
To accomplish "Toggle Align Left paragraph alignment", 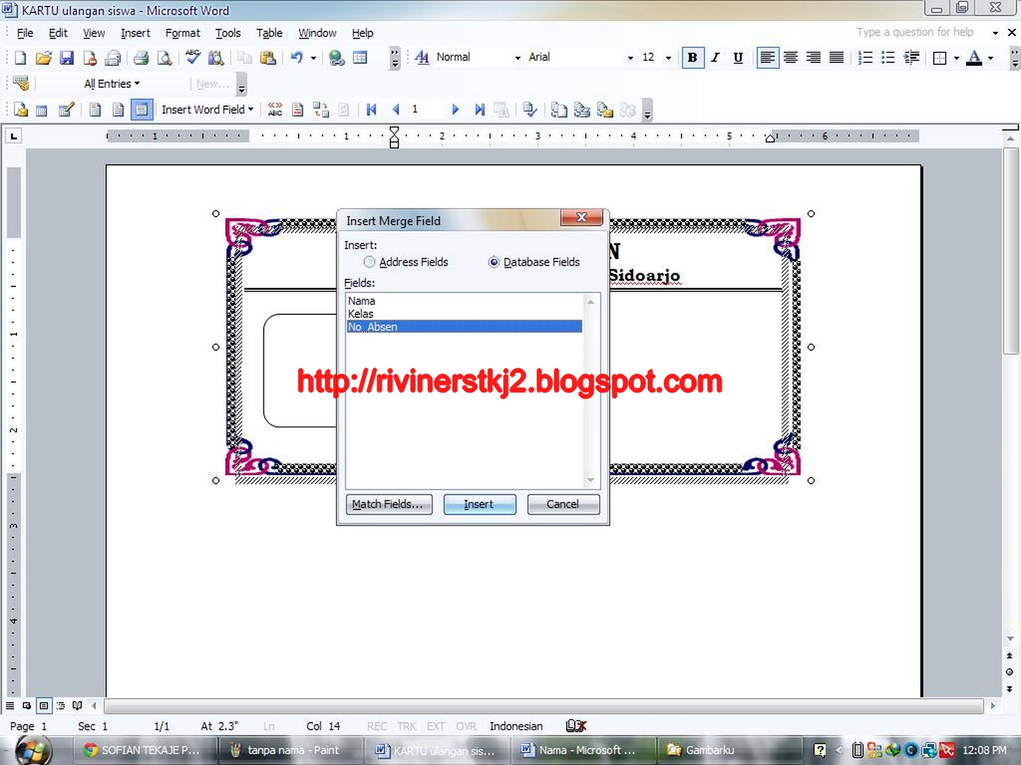I will (768, 58).
